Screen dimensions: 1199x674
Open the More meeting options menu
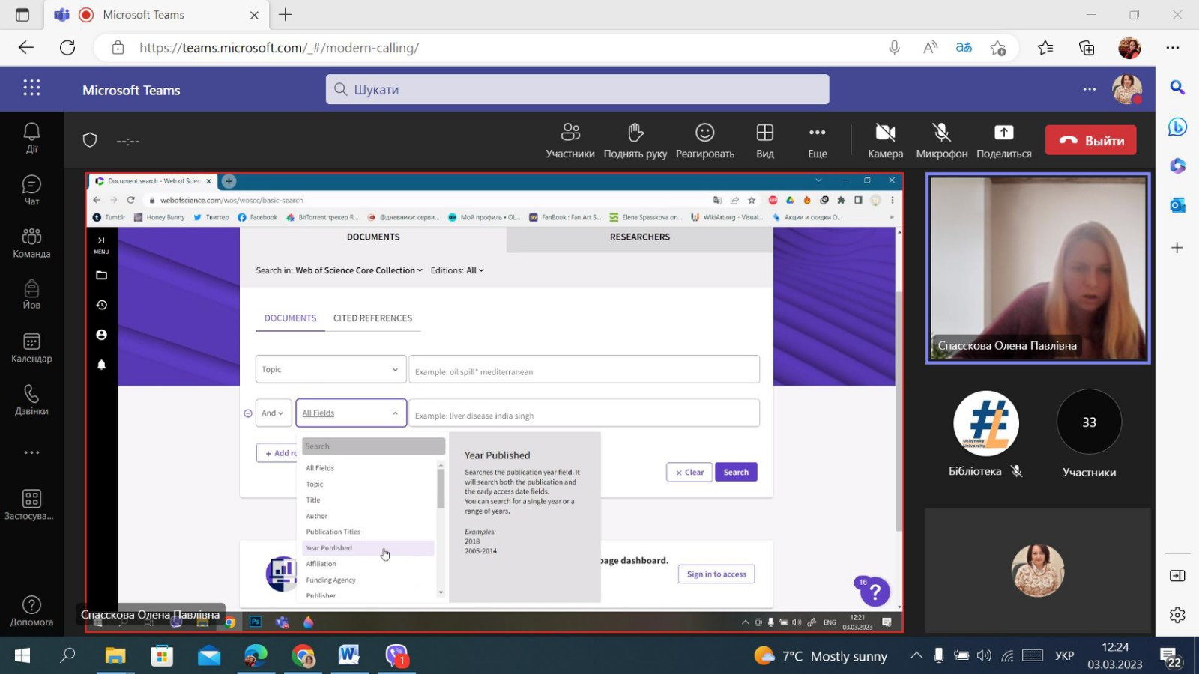[x=817, y=140]
